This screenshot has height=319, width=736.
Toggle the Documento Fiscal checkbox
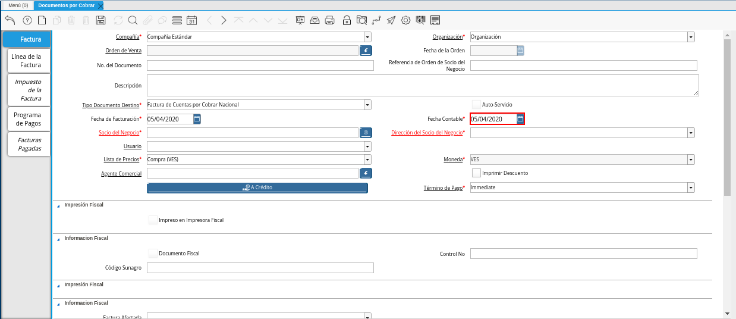click(x=153, y=253)
